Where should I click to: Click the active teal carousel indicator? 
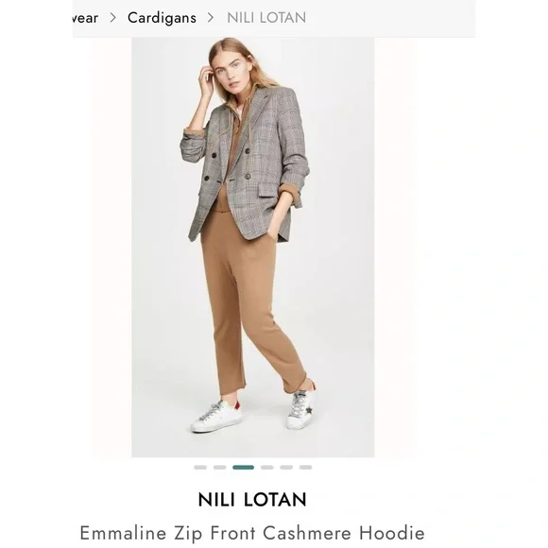243,468
